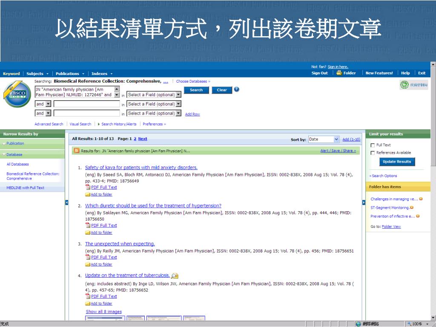Screen dimensions: 436x327
Task: Select MEDLINE with Full Text database
Action: click(x=25, y=188)
